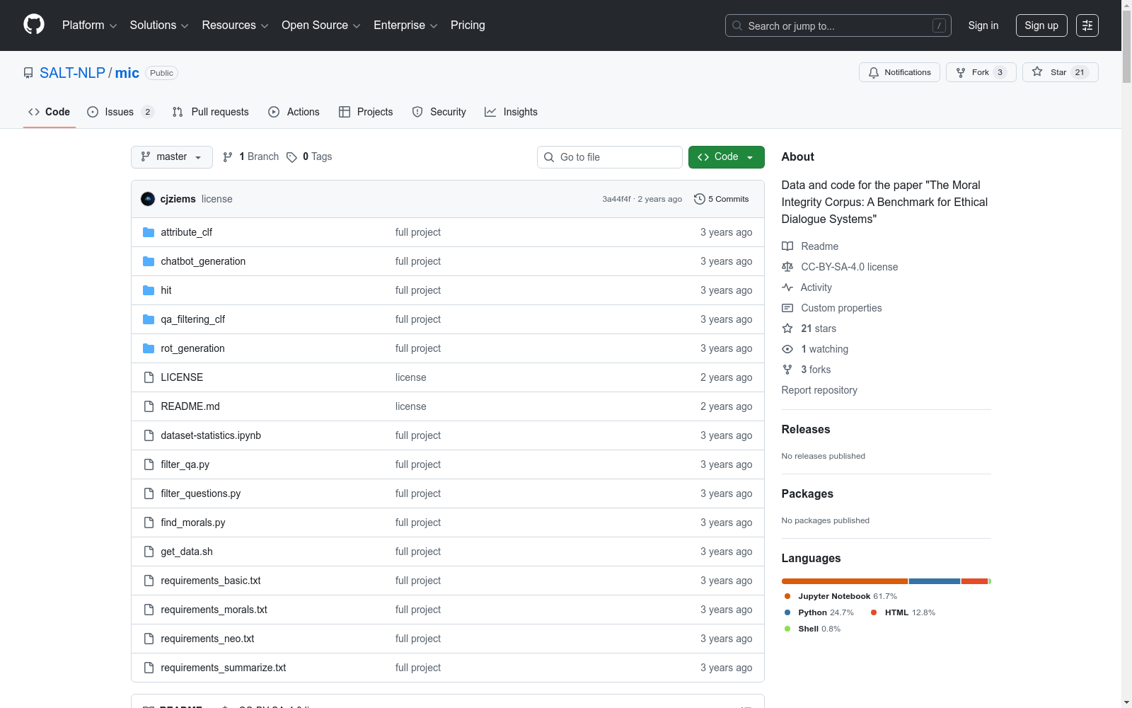This screenshot has height=708, width=1132.
Task: Open the Issues tab
Action: [x=120, y=112]
